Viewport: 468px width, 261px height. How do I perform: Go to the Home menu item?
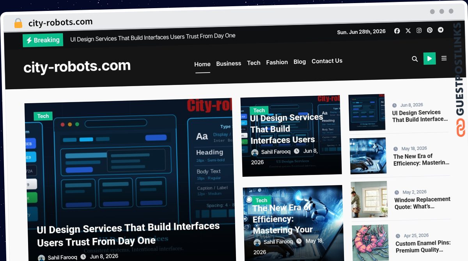coord(202,64)
